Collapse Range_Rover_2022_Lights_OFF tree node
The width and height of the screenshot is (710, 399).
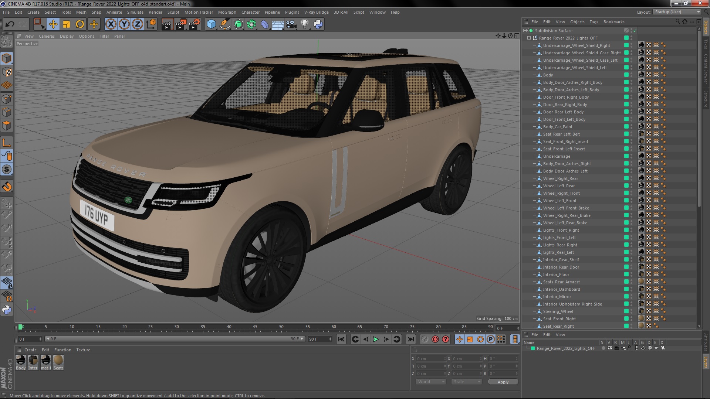pos(529,38)
